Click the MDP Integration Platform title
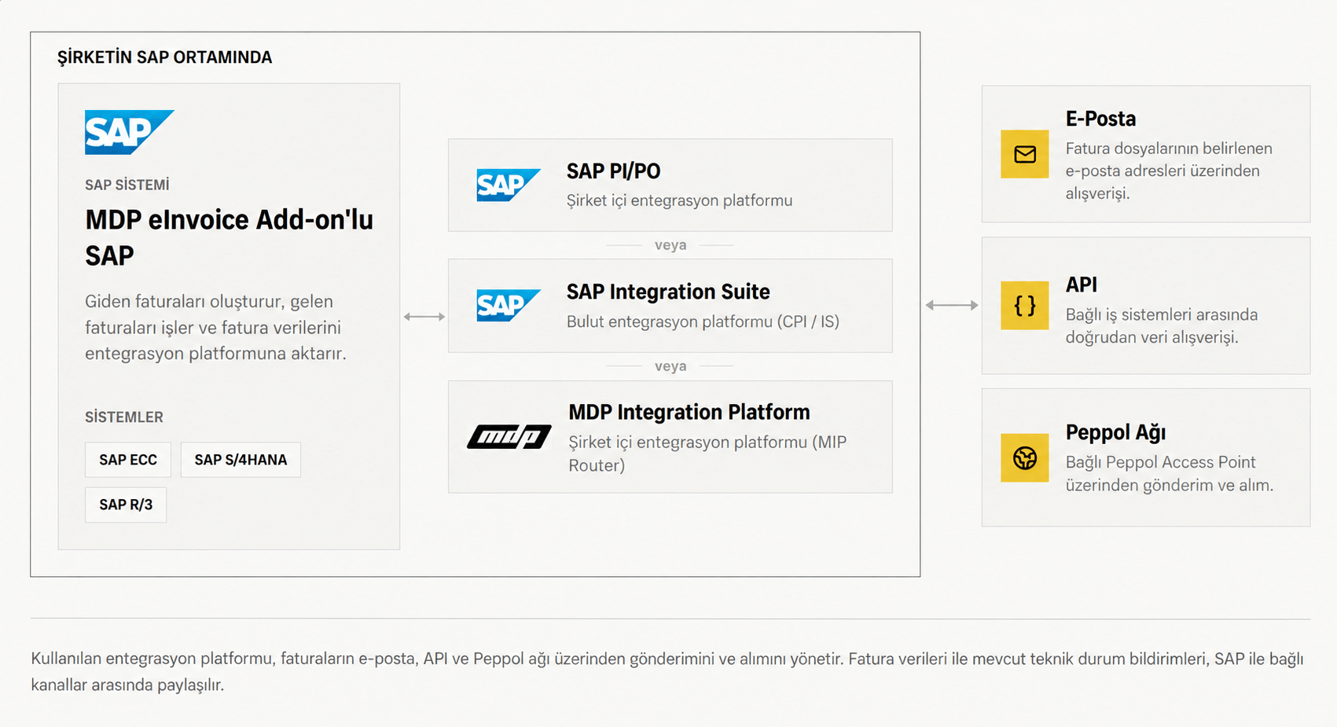 click(689, 412)
